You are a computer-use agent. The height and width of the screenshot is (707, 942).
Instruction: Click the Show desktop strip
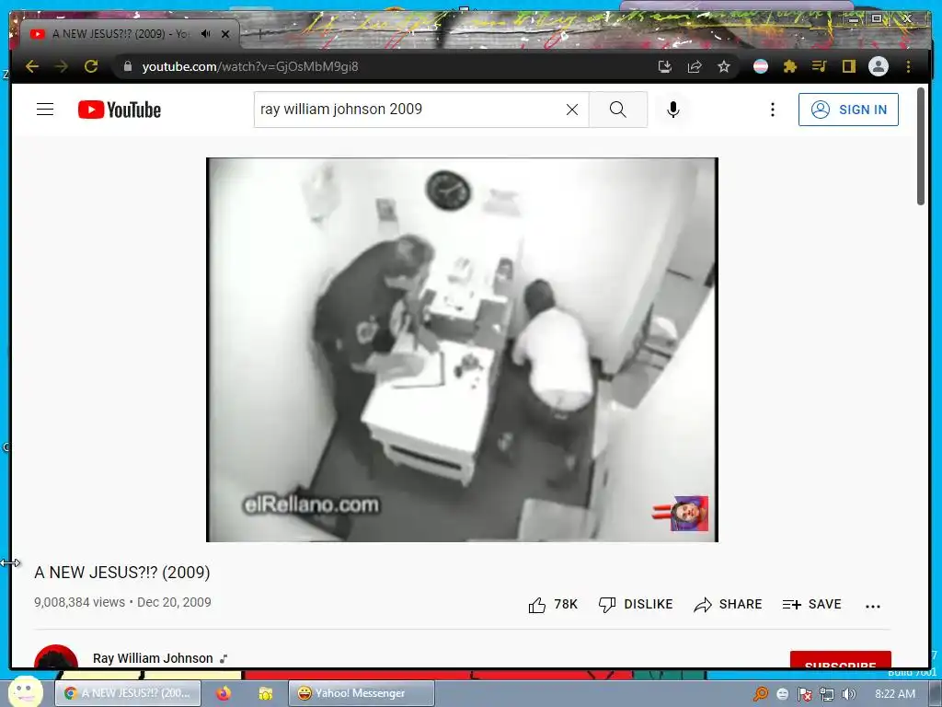coord(934,694)
